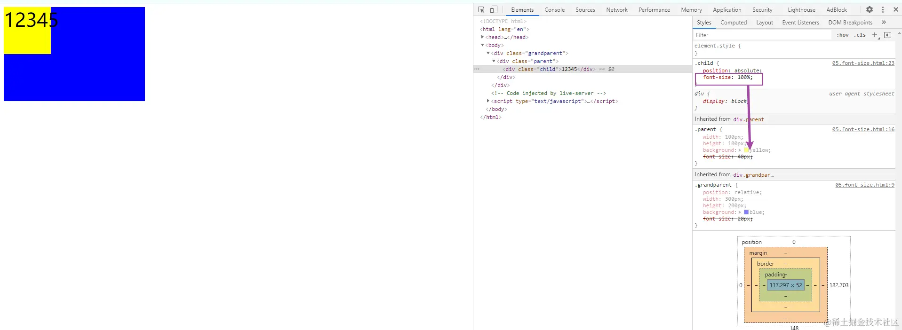Click the display: block declaration
902x330 pixels.
725,101
